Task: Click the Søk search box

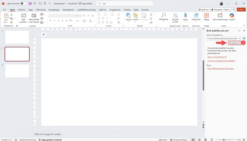Action: tap(124, 4)
